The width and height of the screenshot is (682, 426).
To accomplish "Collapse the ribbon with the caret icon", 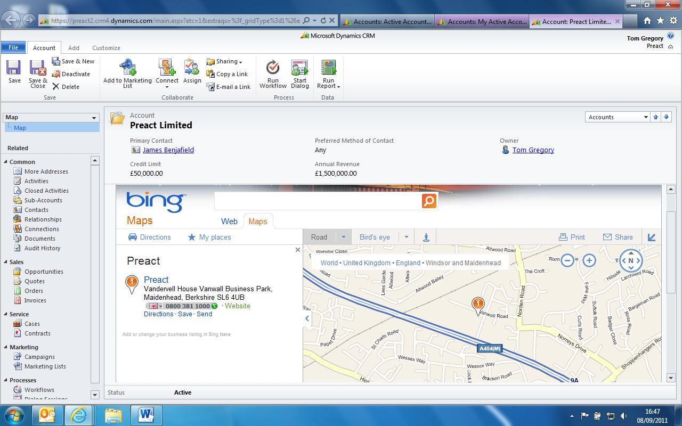I will pos(669,46).
